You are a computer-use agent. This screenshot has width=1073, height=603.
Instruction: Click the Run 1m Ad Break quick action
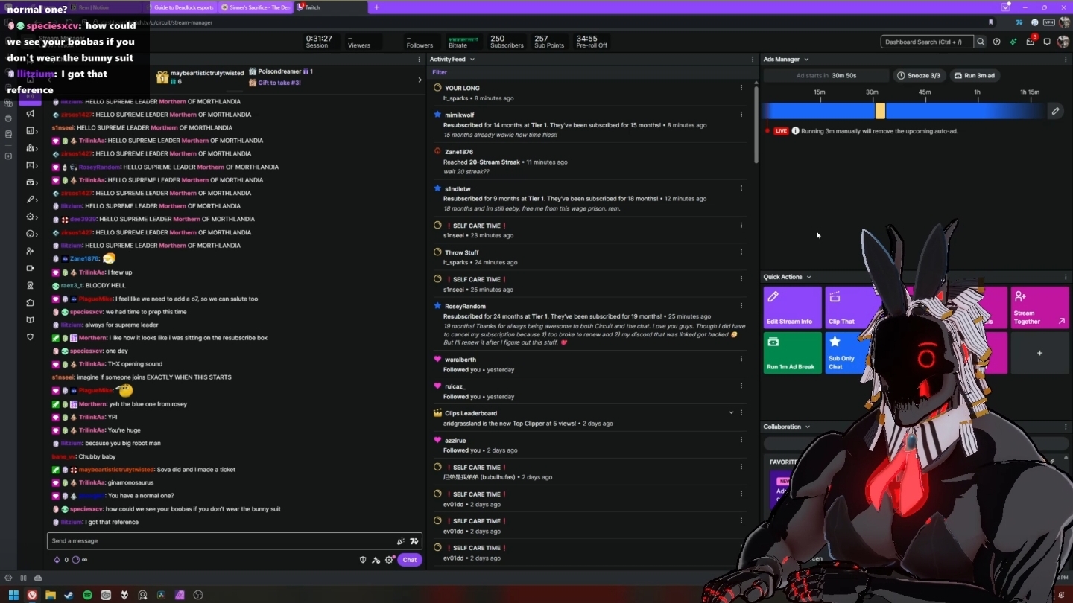coord(792,353)
